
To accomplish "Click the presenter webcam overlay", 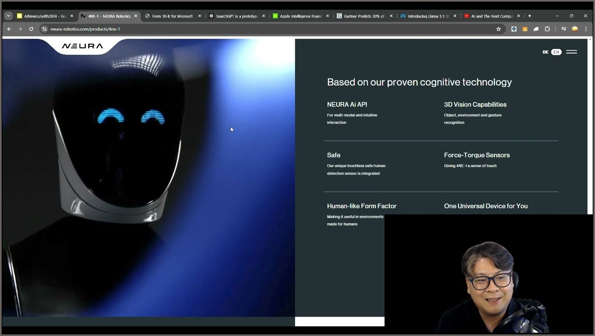I will [x=489, y=273].
